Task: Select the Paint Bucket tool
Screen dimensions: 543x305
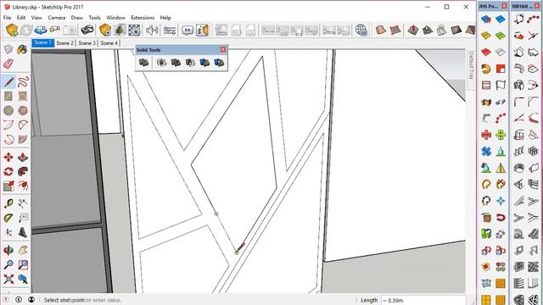Action: 23,49
